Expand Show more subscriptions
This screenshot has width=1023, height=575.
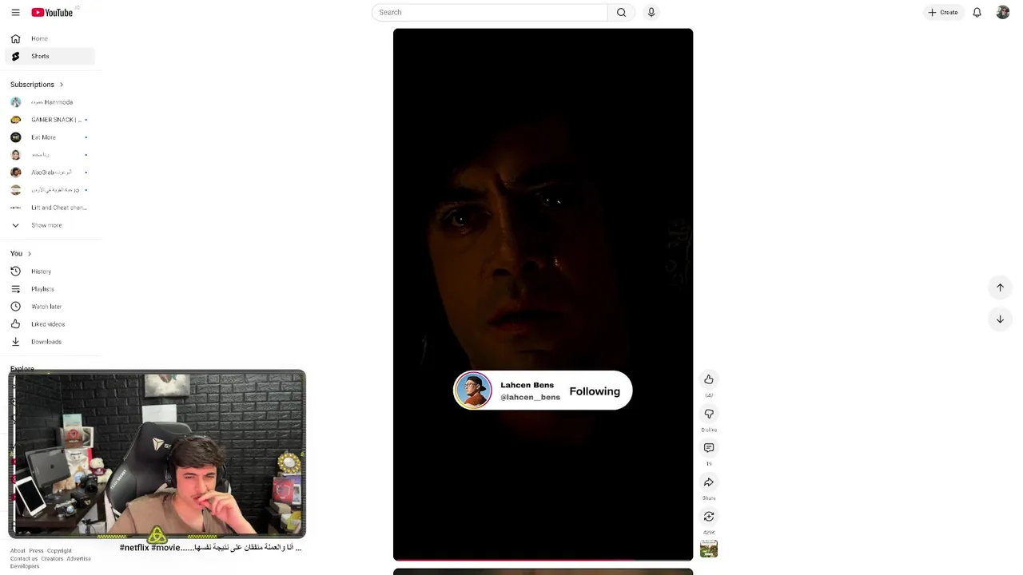(50, 225)
